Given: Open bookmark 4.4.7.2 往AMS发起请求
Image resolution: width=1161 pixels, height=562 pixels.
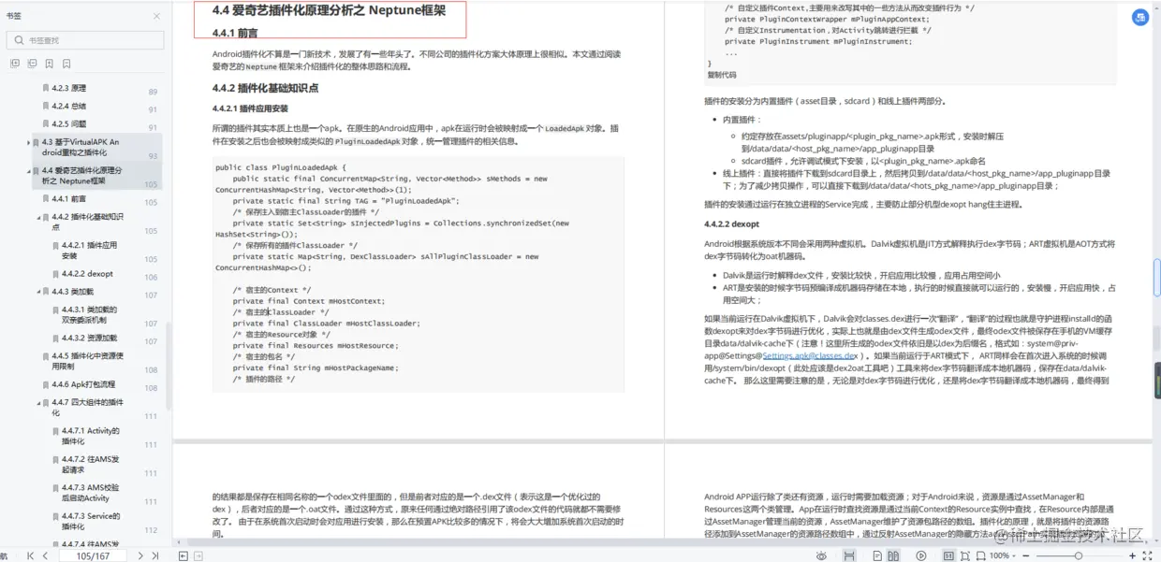Looking at the screenshot, I should point(91,465).
